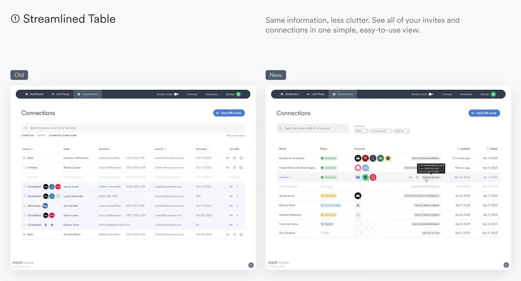Open the Income source filter dropdown
Viewport: 521px width, 281px height.
381,131
